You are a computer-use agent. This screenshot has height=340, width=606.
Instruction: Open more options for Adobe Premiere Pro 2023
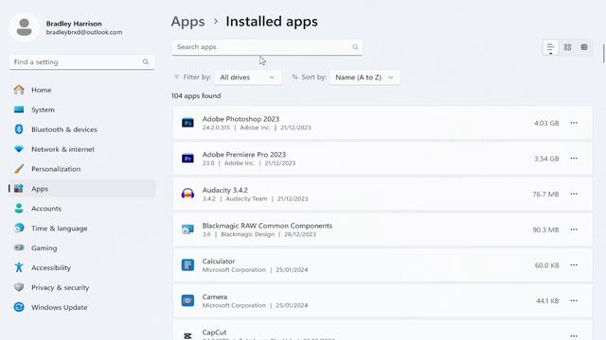point(574,159)
